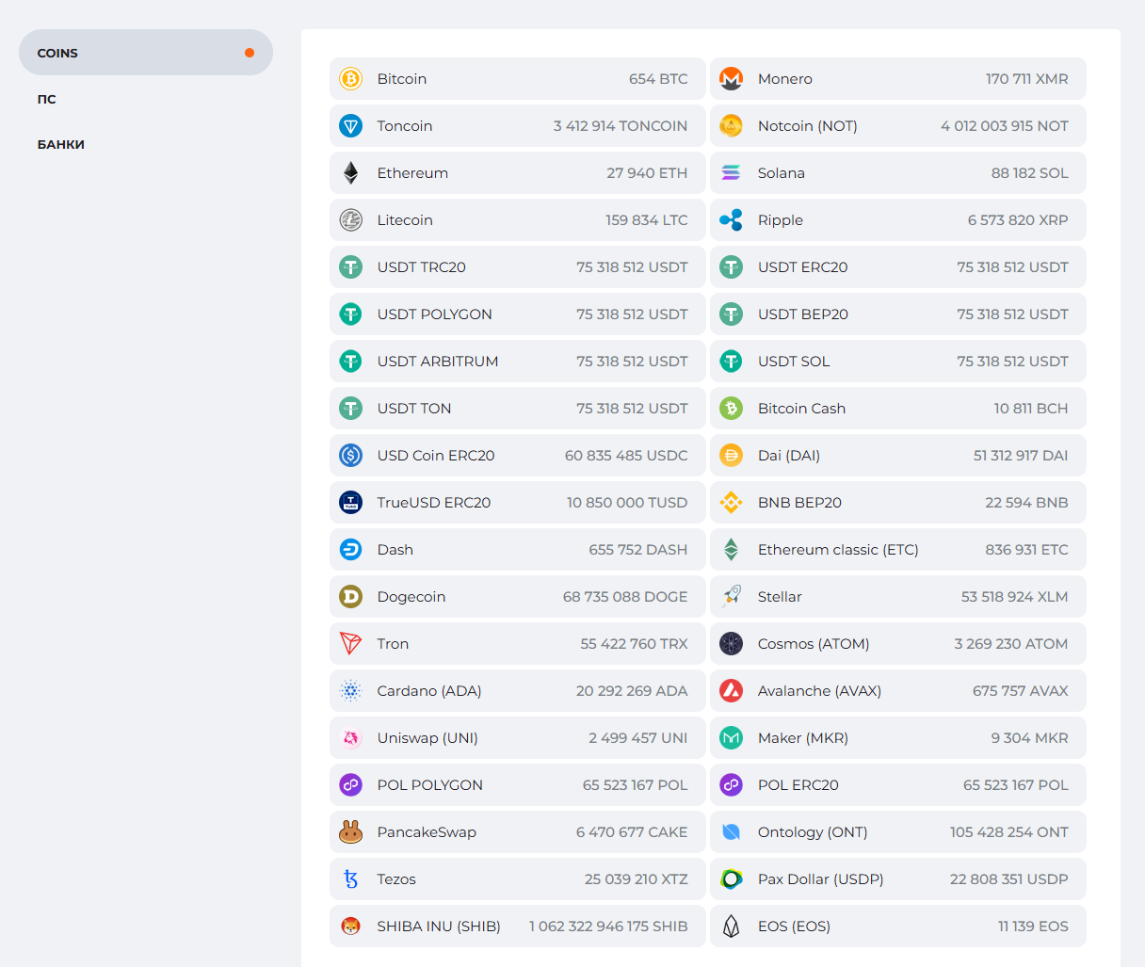Screen dimensions: 1145x967
Task: Click the USDT ERC20 label
Action: point(803,267)
